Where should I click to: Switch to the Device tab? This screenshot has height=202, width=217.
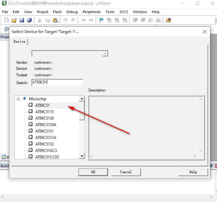click(x=20, y=42)
